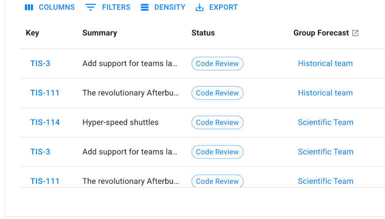Viewport: 385px width, 219px height.
Task: Sort by the Summary column header
Action: point(100,33)
